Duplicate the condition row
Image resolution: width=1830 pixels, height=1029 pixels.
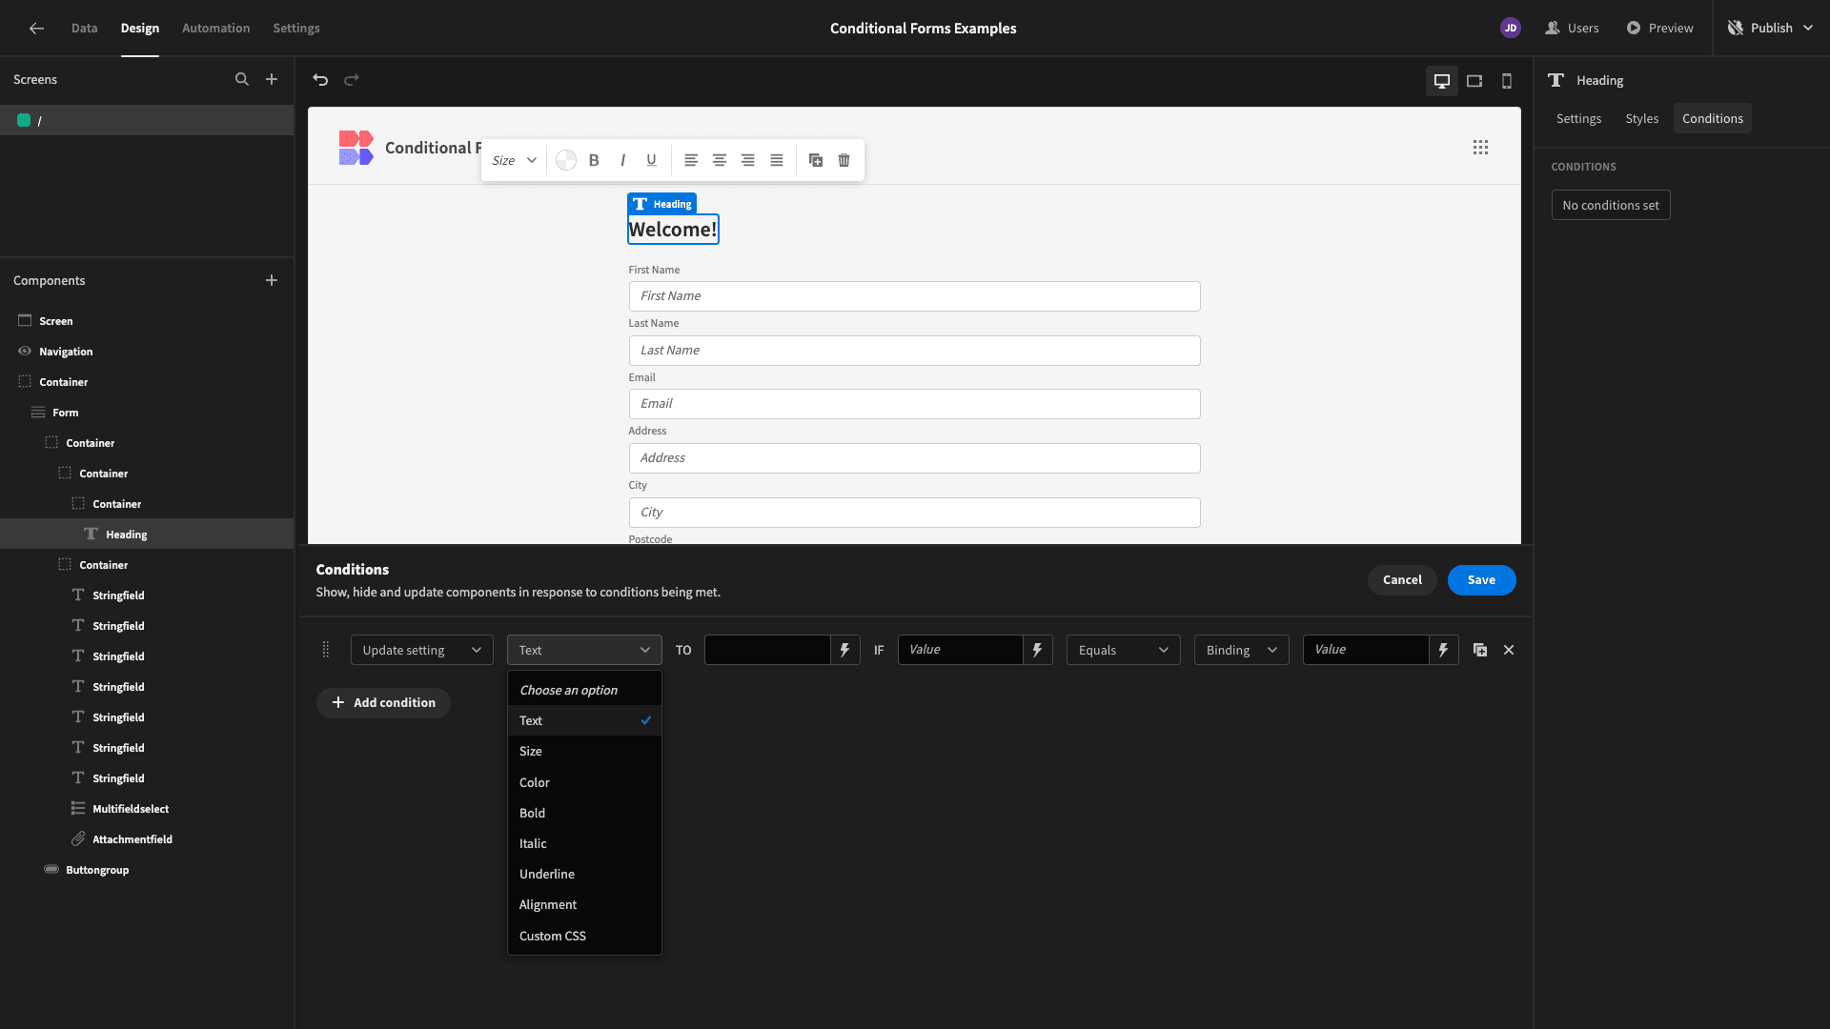[x=1480, y=650]
